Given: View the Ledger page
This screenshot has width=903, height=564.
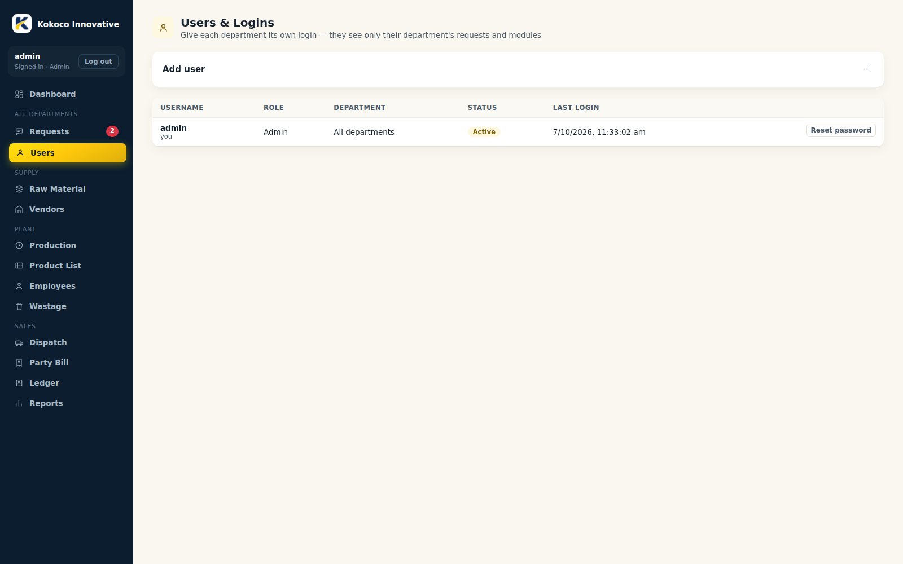Looking at the screenshot, I should click(67, 383).
